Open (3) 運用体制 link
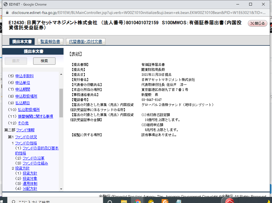The image size is (272, 203). point(30,183)
